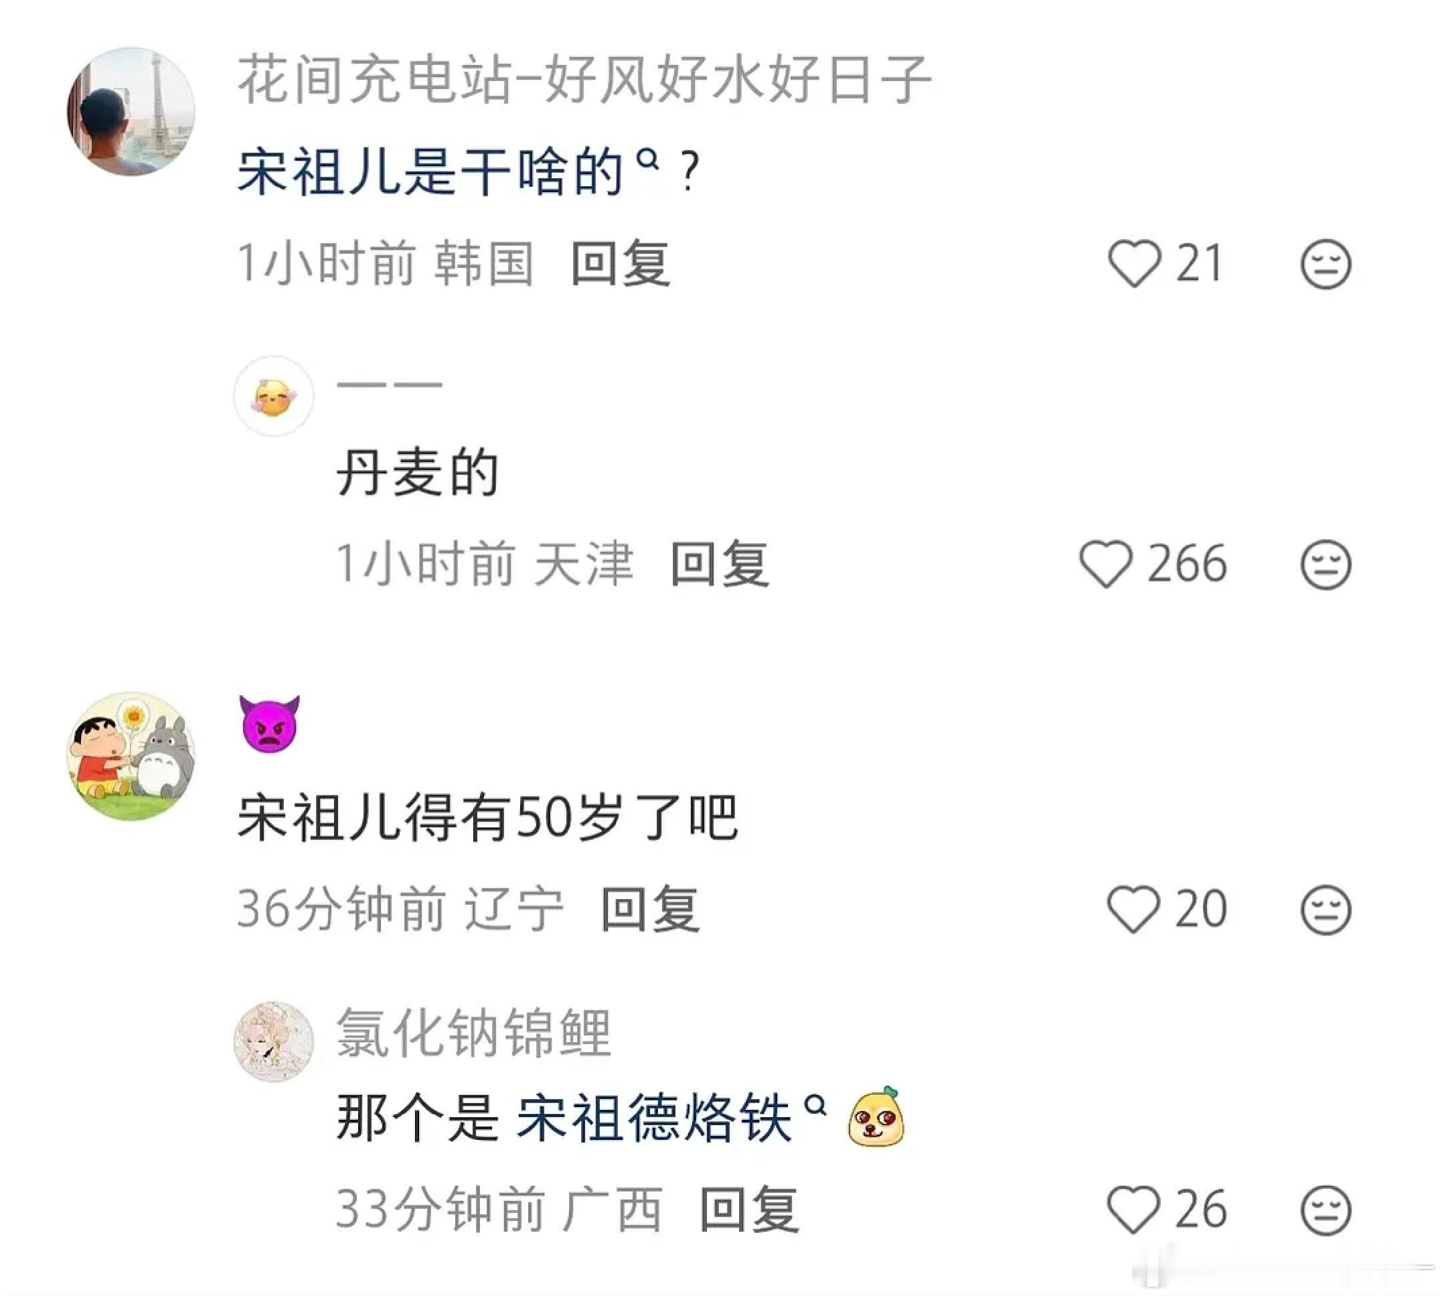Open the 氯化钠锦鲤 username profile
This screenshot has width=1446, height=1302.
(x=473, y=1032)
